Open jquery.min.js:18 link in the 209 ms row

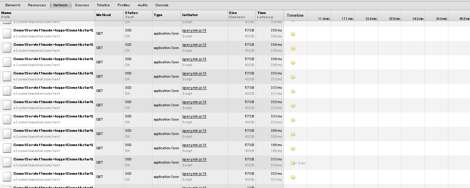(194, 131)
